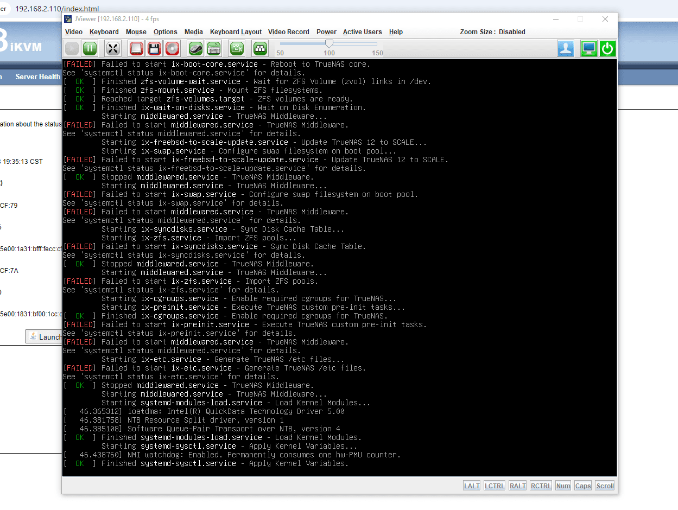Screen dimensions: 678x510
Task: Click 'Failed to start ix-preinit.service' line
Action: 245,324
